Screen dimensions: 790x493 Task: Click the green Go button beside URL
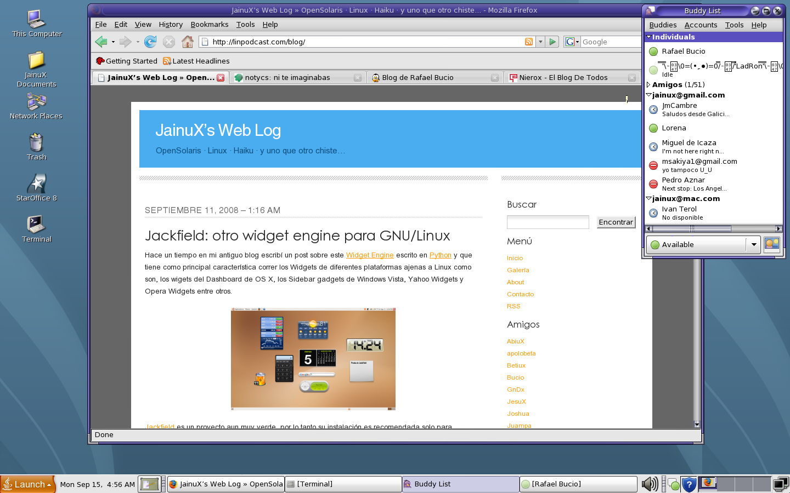(552, 42)
